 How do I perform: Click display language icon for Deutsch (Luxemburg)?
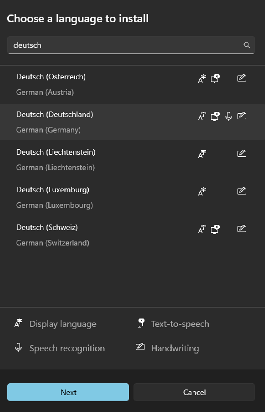coord(202,192)
